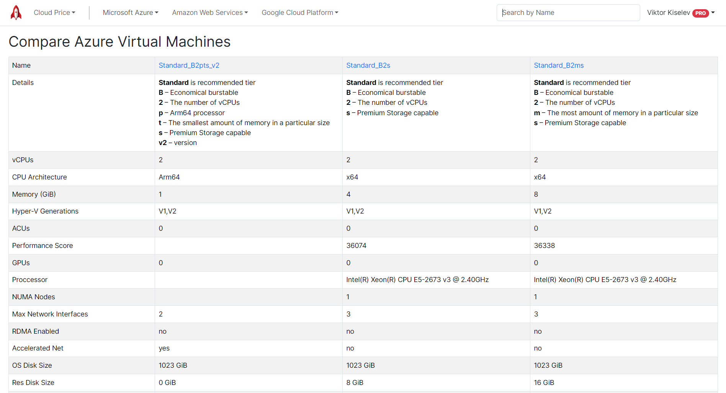Expand the Microsoft Azure menu
Image resolution: width=726 pixels, height=393 pixels.
[x=131, y=13]
